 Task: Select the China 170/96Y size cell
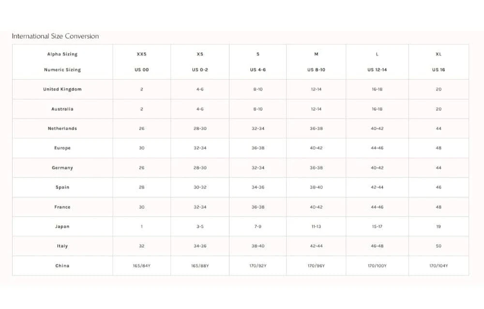316,265
